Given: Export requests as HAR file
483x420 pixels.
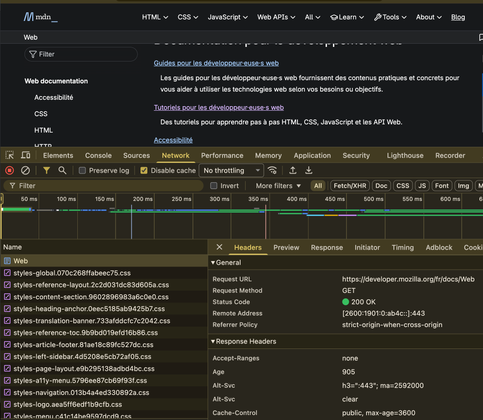Looking at the screenshot, I should click(x=309, y=170).
